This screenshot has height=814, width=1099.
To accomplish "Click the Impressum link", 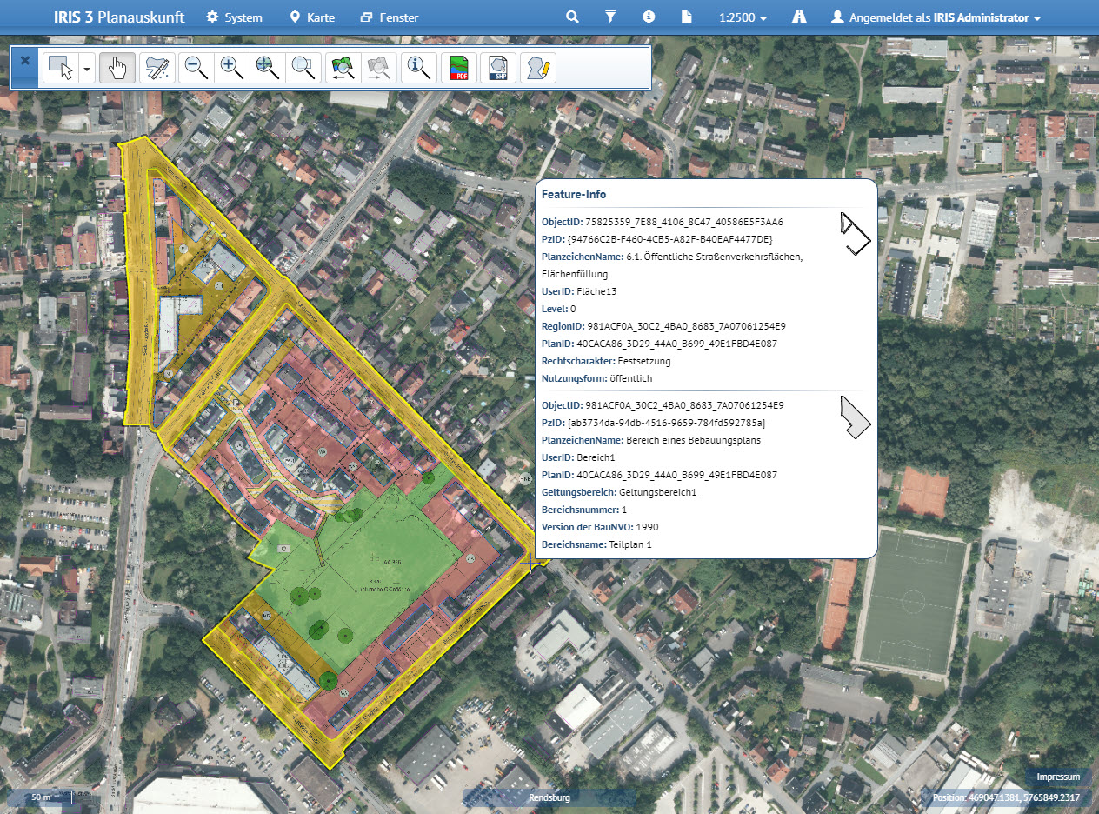I will click(x=1058, y=777).
